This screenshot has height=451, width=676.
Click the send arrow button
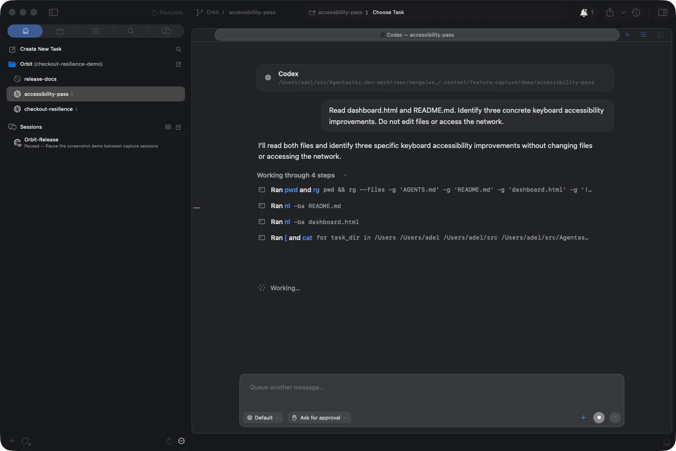[x=615, y=418]
